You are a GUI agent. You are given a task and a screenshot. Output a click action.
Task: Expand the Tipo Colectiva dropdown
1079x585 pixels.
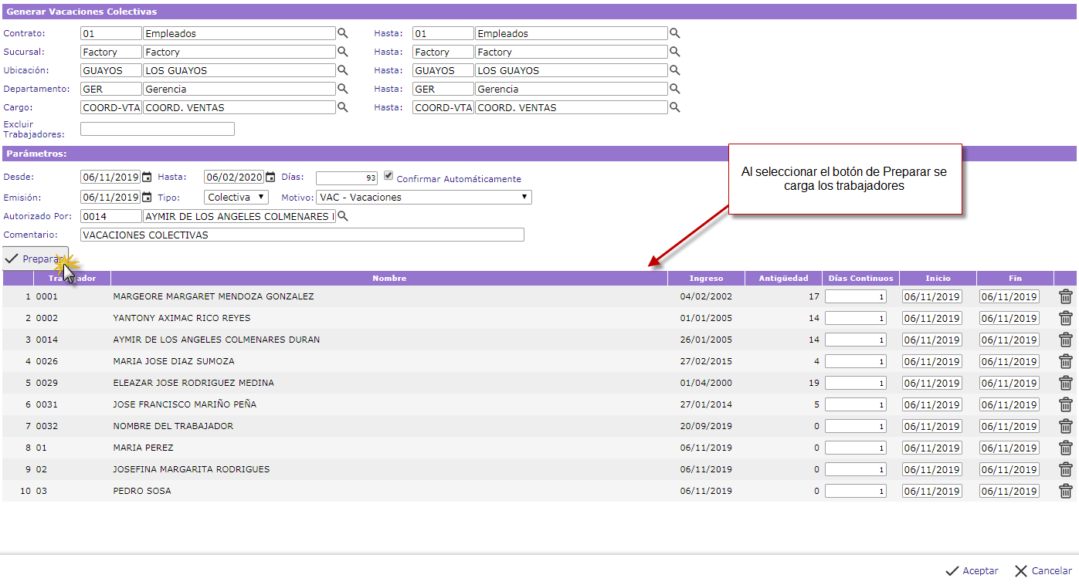(x=236, y=197)
